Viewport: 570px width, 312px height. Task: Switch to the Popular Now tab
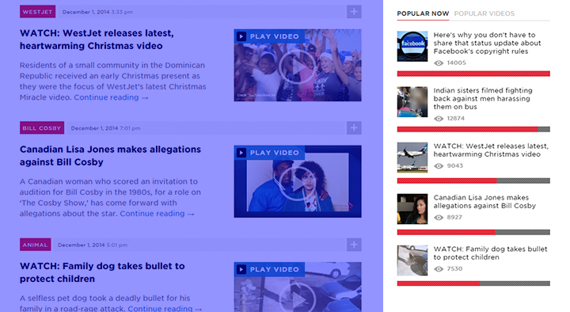pyautogui.click(x=423, y=13)
